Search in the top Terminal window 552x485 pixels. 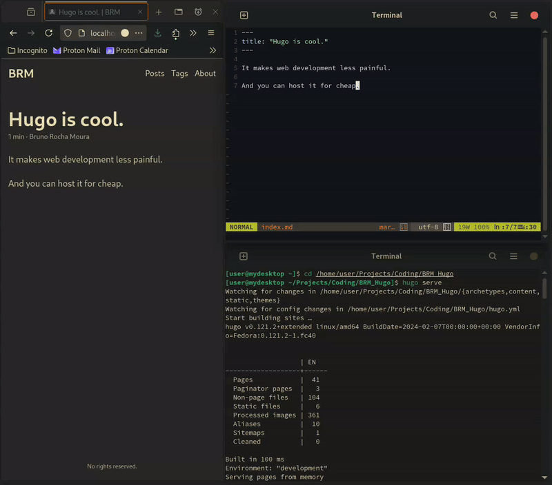coord(493,15)
